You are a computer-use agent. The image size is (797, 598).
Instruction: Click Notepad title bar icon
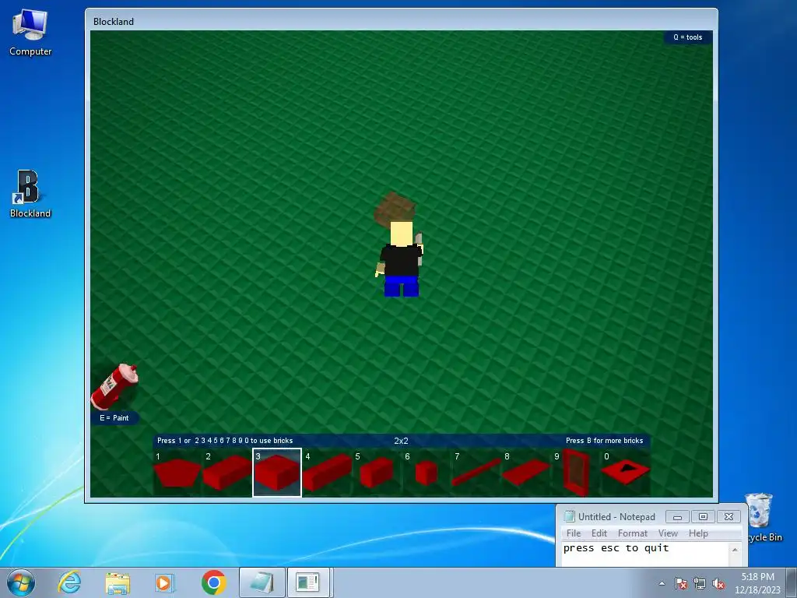click(569, 517)
